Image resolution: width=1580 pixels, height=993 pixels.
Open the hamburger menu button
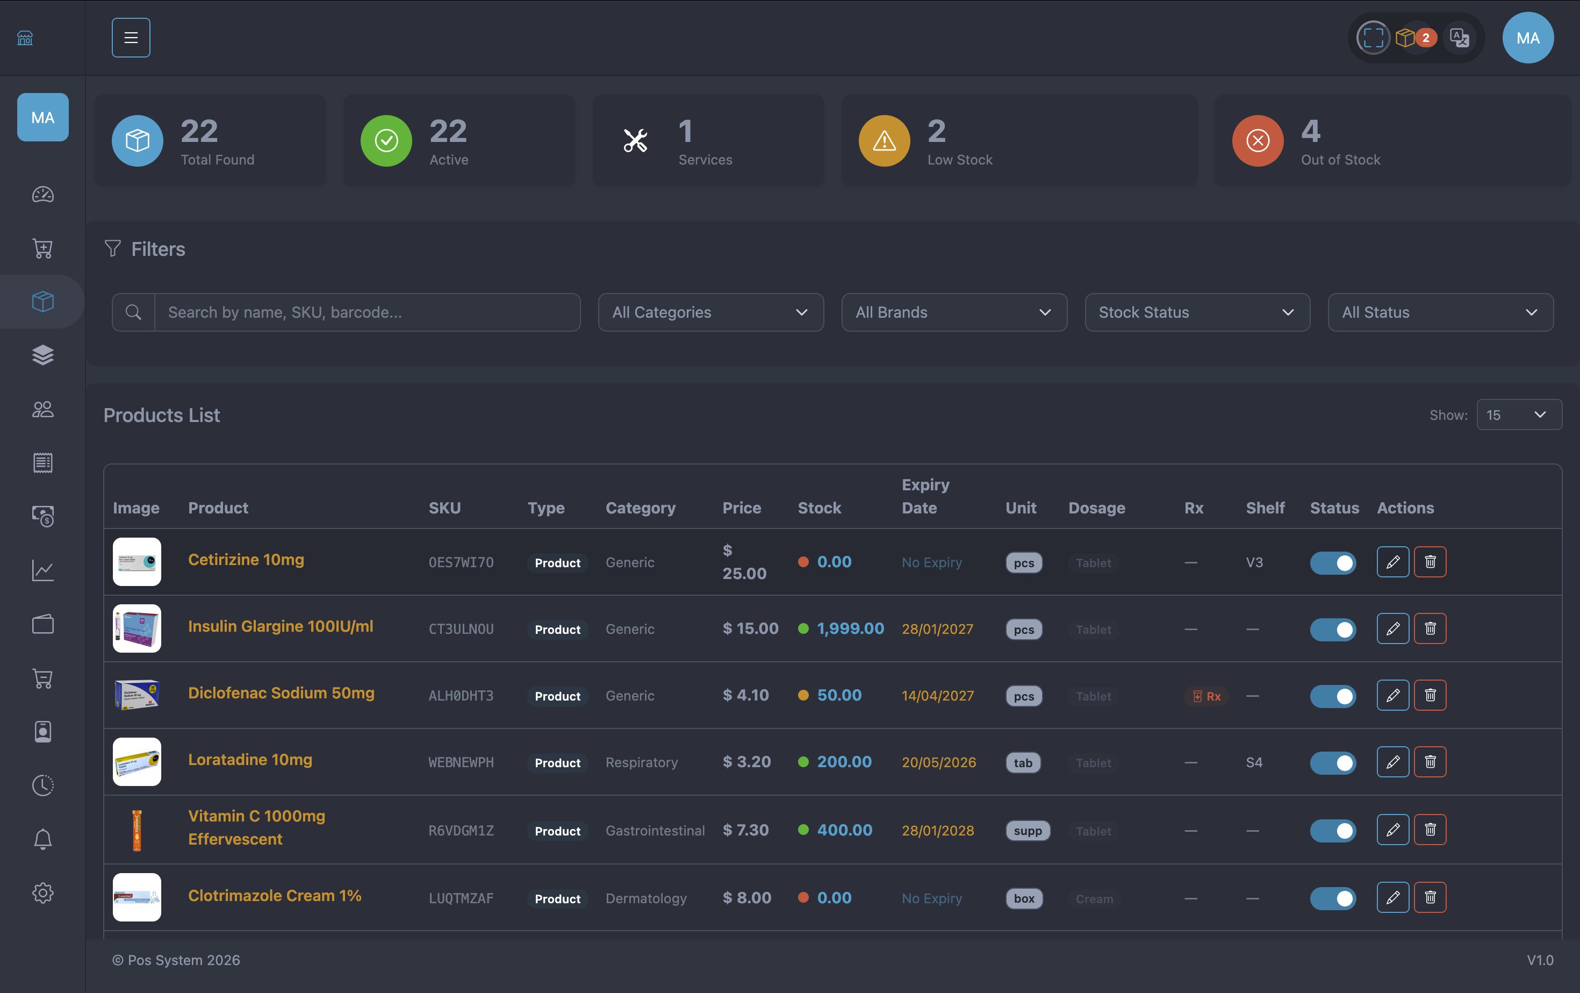(131, 38)
